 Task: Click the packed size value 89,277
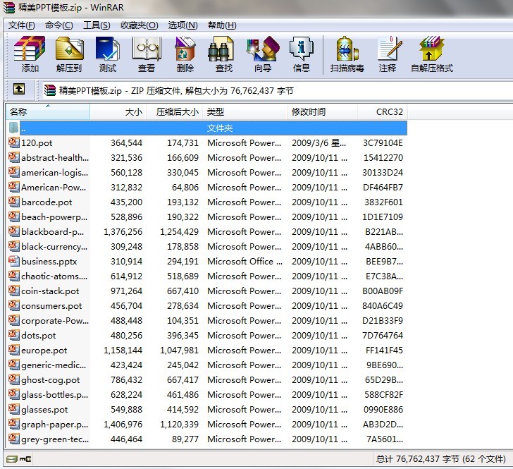point(185,439)
